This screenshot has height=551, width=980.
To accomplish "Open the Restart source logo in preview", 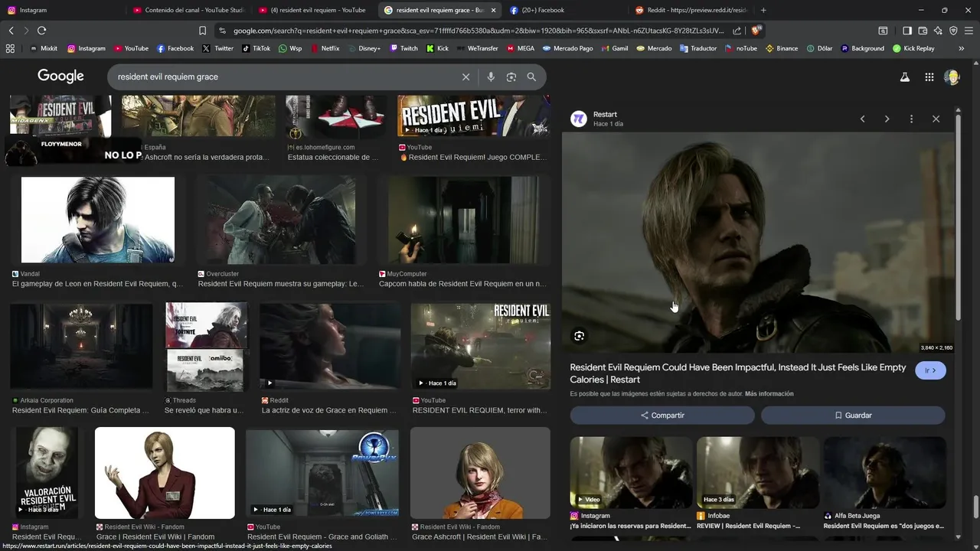I will [x=579, y=119].
